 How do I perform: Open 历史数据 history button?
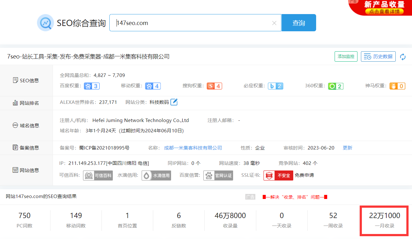coord(378,57)
